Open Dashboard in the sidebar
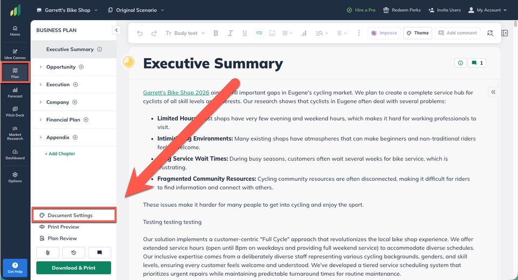Image resolution: width=518 pixels, height=280 pixels. tap(15, 154)
